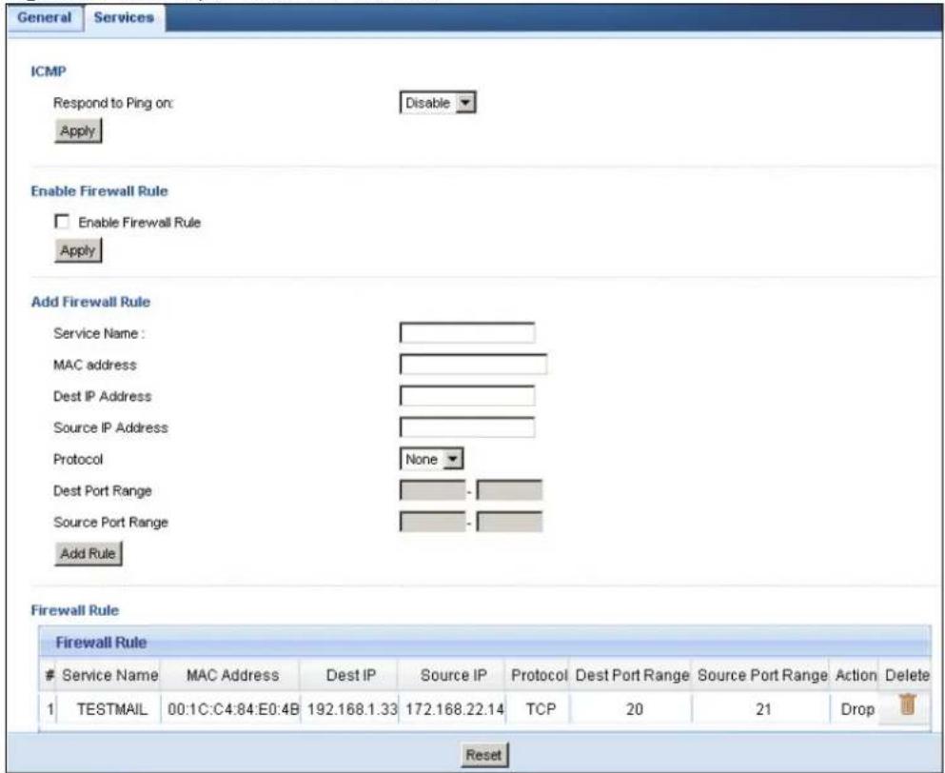This screenshot has width=945, height=773.
Task: Apply the Enable Firewall Rule setting
Action: point(78,250)
